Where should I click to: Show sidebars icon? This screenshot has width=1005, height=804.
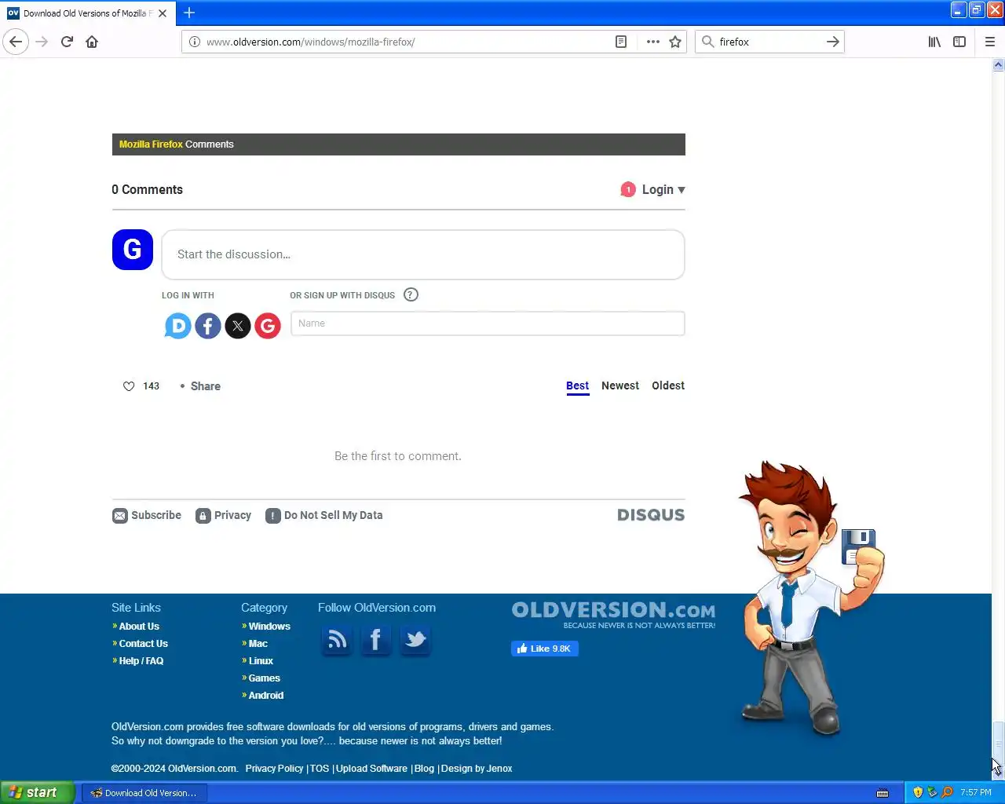click(x=959, y=42)
